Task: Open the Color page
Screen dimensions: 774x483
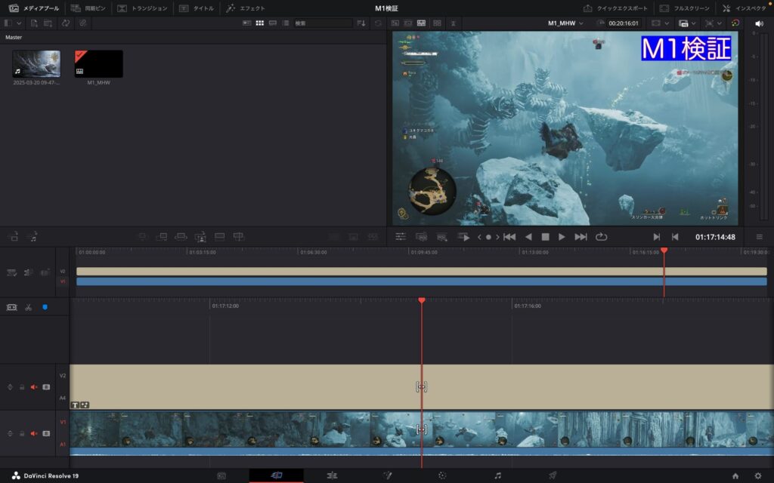Action: point(442,475)
